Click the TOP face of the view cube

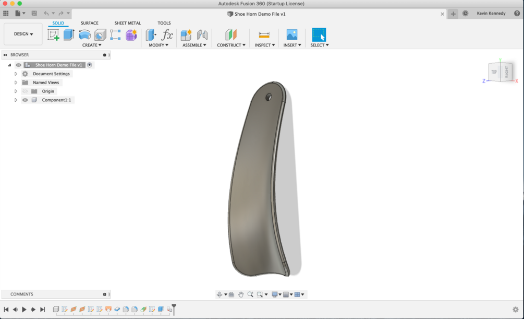coord(494,72)
